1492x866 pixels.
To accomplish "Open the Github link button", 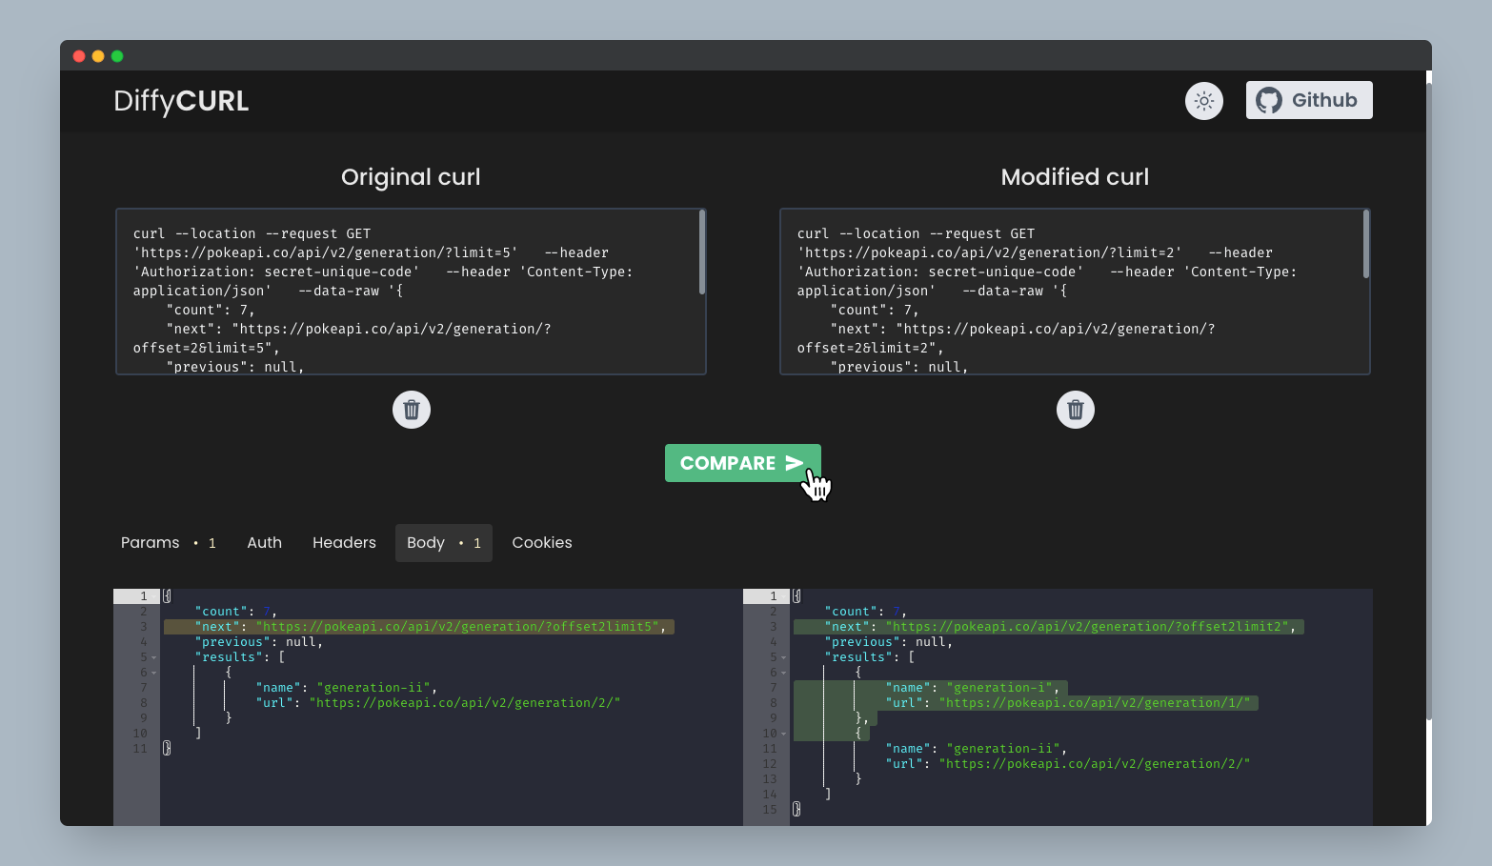I will [x=1309, y=100].
